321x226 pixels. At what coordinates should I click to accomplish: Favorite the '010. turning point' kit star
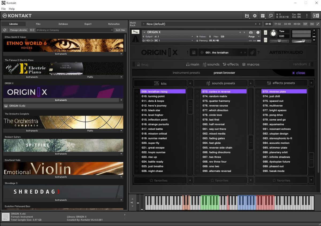(x=137, y=96)
